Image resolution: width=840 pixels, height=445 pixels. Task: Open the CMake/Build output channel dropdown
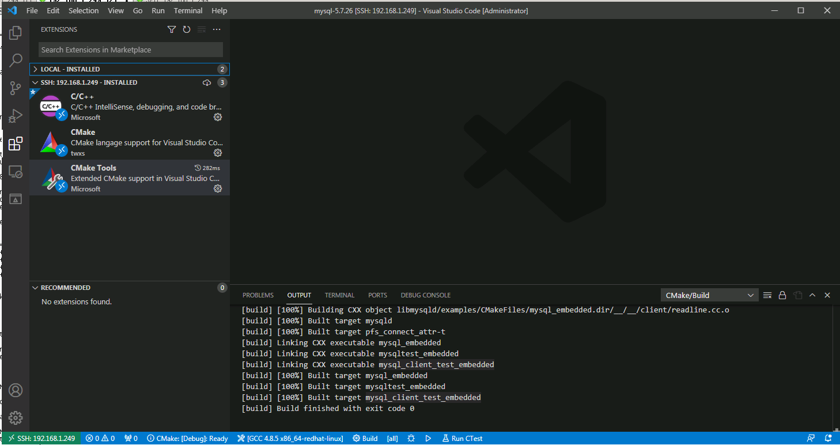[710, 295]
